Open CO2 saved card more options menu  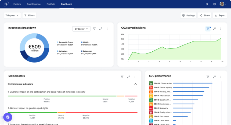[221, 29]
